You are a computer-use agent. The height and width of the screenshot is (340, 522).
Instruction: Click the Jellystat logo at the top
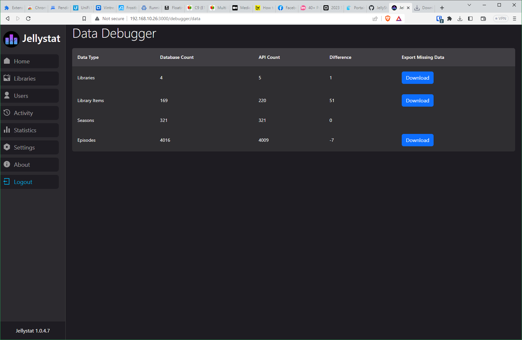tap(11, 39)
